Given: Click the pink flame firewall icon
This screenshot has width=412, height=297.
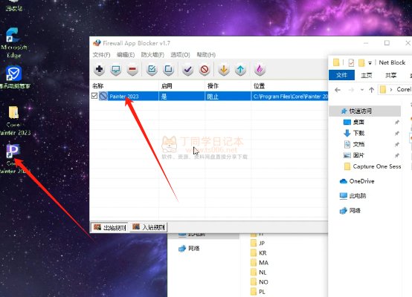Looking at the screenshot, I should tap(260, 69).
